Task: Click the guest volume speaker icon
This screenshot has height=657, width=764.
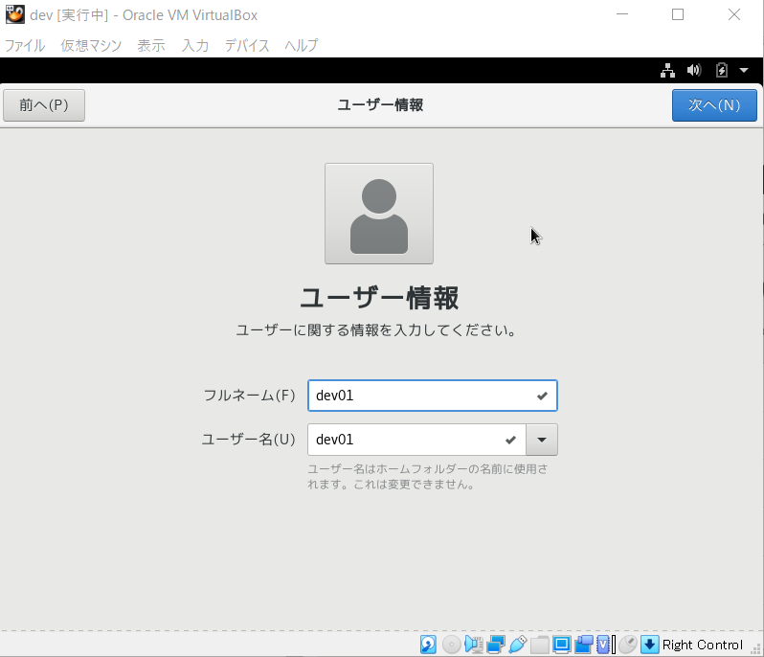Action: (694, 71)
